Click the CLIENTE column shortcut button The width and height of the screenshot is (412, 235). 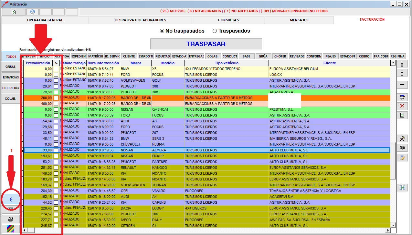pos(129,56)
